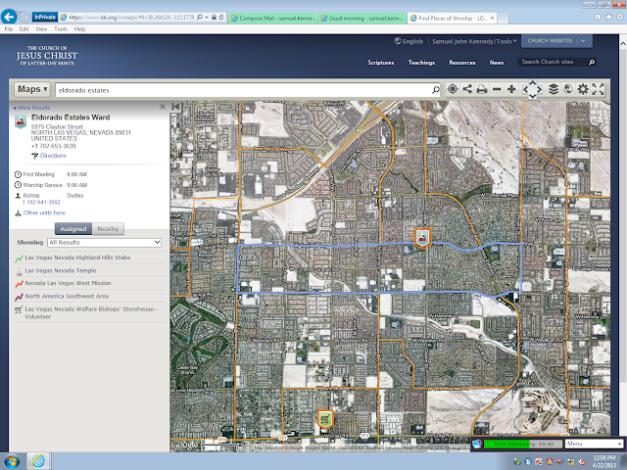Open Scriptures navigation item

coord(381,63)
